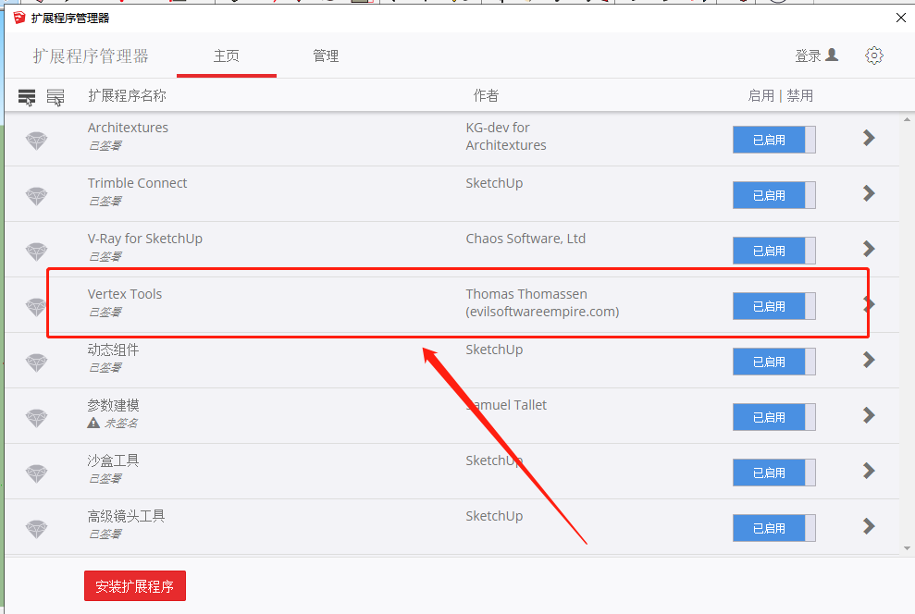Disable the Vertex Tools extension toggle
Viewport: 915px width, 614px height.
(774, 306)
